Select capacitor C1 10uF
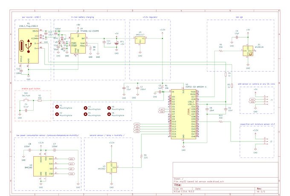 click(x=124, y=88)
